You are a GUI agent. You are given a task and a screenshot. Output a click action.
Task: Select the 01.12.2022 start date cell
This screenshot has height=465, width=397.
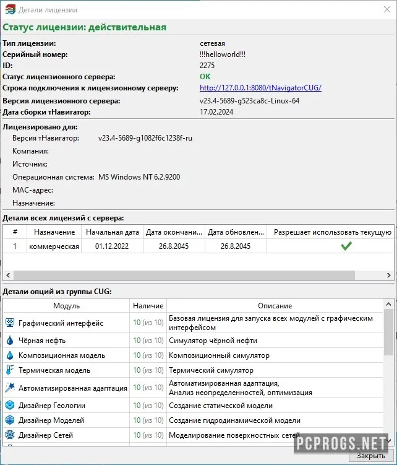[112, 246]
